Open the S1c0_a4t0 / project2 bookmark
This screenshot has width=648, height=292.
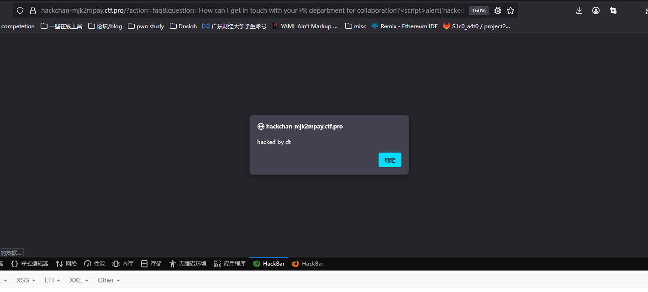[477, 26]
